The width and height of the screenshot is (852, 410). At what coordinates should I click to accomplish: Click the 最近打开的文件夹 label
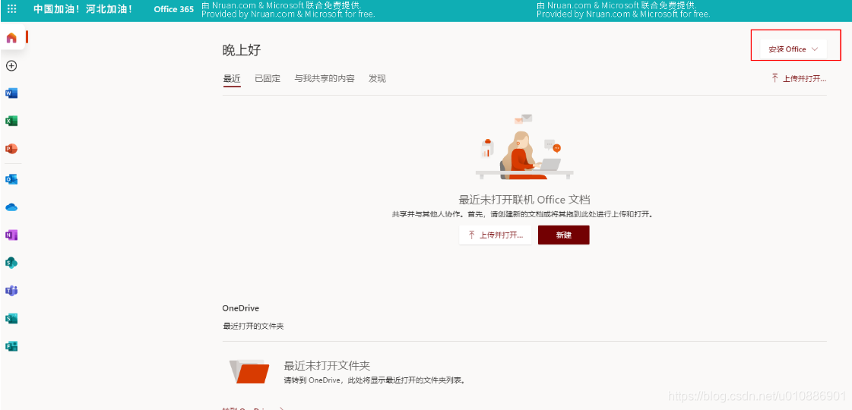pyautogui.click(x=253, y=326)
